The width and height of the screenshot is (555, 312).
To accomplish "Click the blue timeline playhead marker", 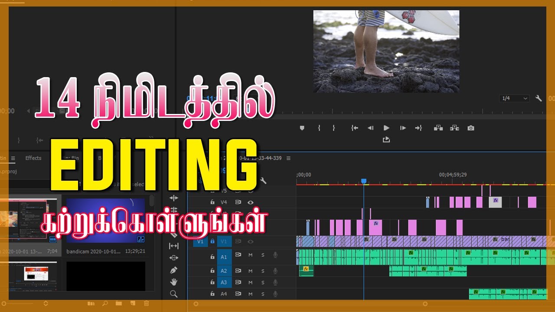I will click(x=364, y=181).
